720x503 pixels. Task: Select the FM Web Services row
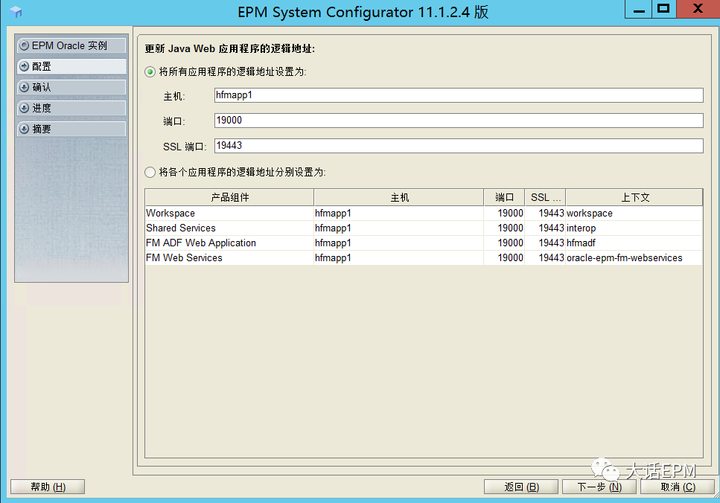tap(424, 258)
